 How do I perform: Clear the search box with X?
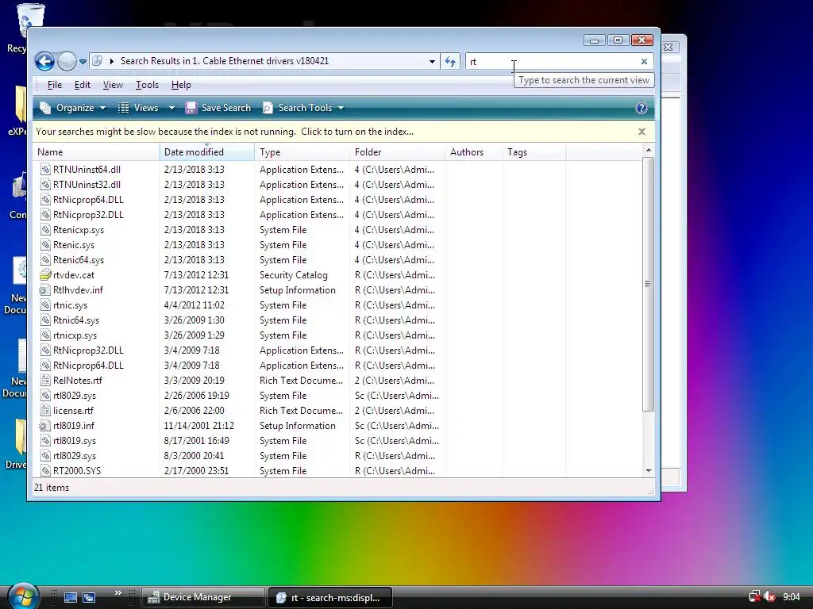(644, 61)
